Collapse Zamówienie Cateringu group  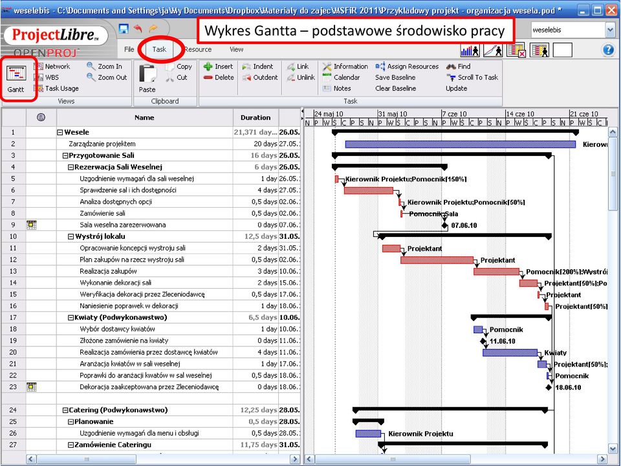[x=71, y=445]
